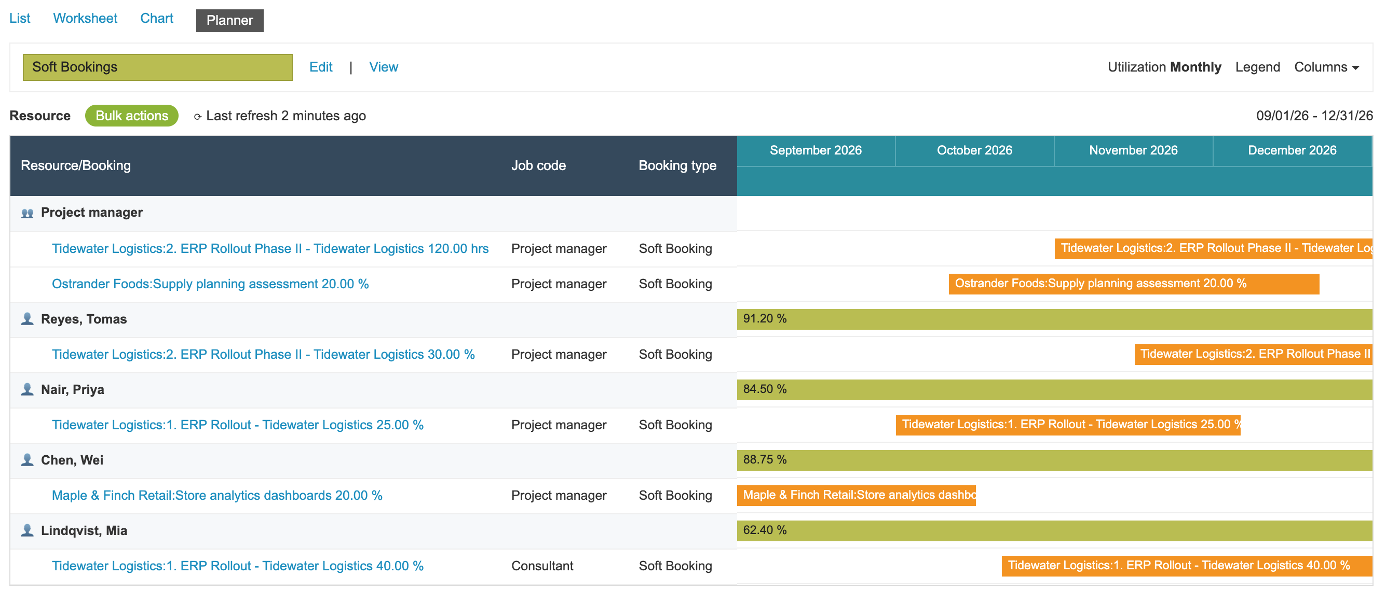Click the Edit link
This screenshot has width=1386, height=590.
[x=321, y=67]
